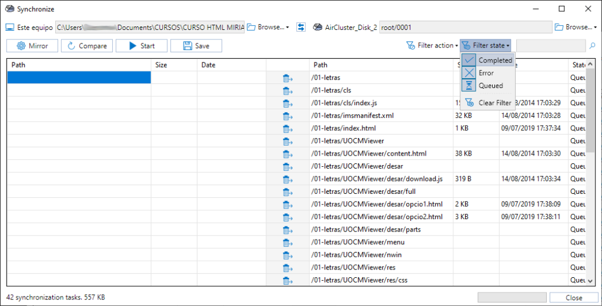Click the magnifier search icon beside filter box
Image resolution: width=602 pixels, height=306 pixels.
[593, 46]
